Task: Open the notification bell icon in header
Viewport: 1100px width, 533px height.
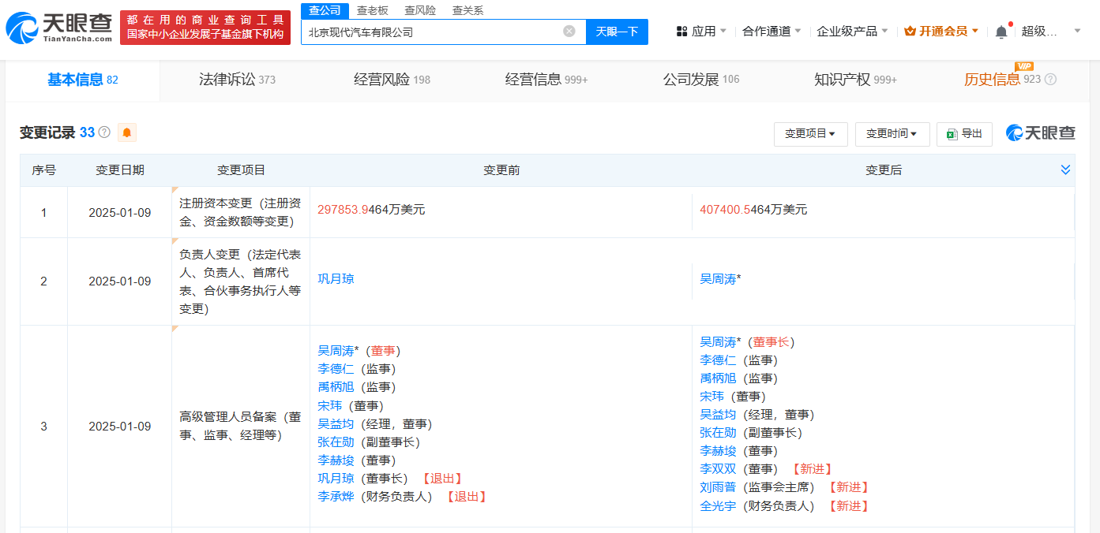Action: tap(1001, 32)
